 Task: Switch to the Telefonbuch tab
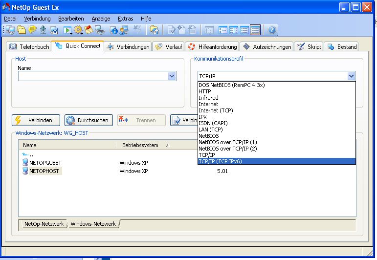tap(29, 46)
